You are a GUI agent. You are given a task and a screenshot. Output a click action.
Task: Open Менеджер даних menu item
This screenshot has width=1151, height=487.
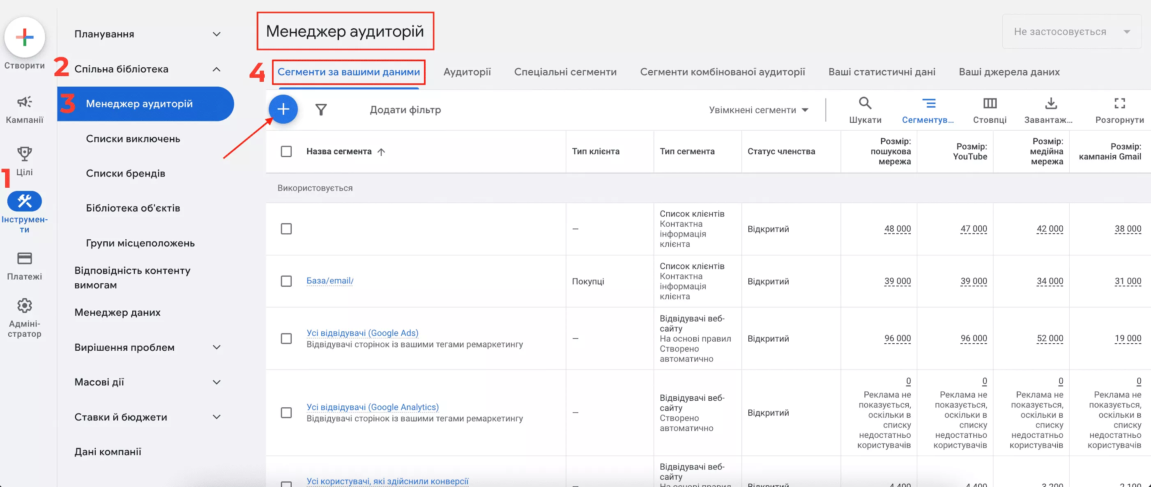point(117,313)
